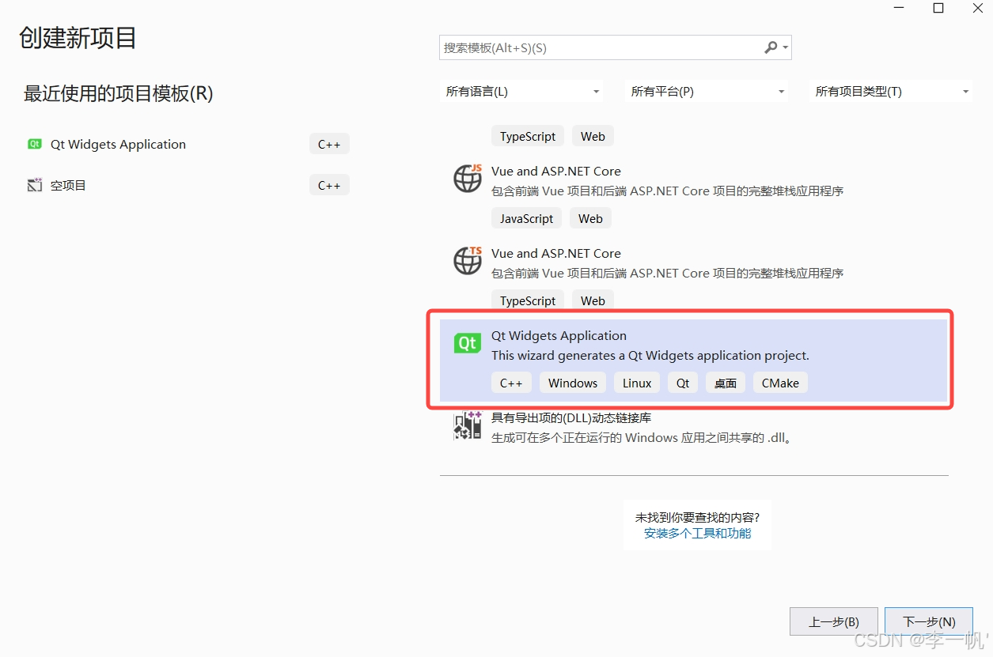Select Qt Widgets Application in the template list
Screen dimensions: 993x657
[694, 361]
